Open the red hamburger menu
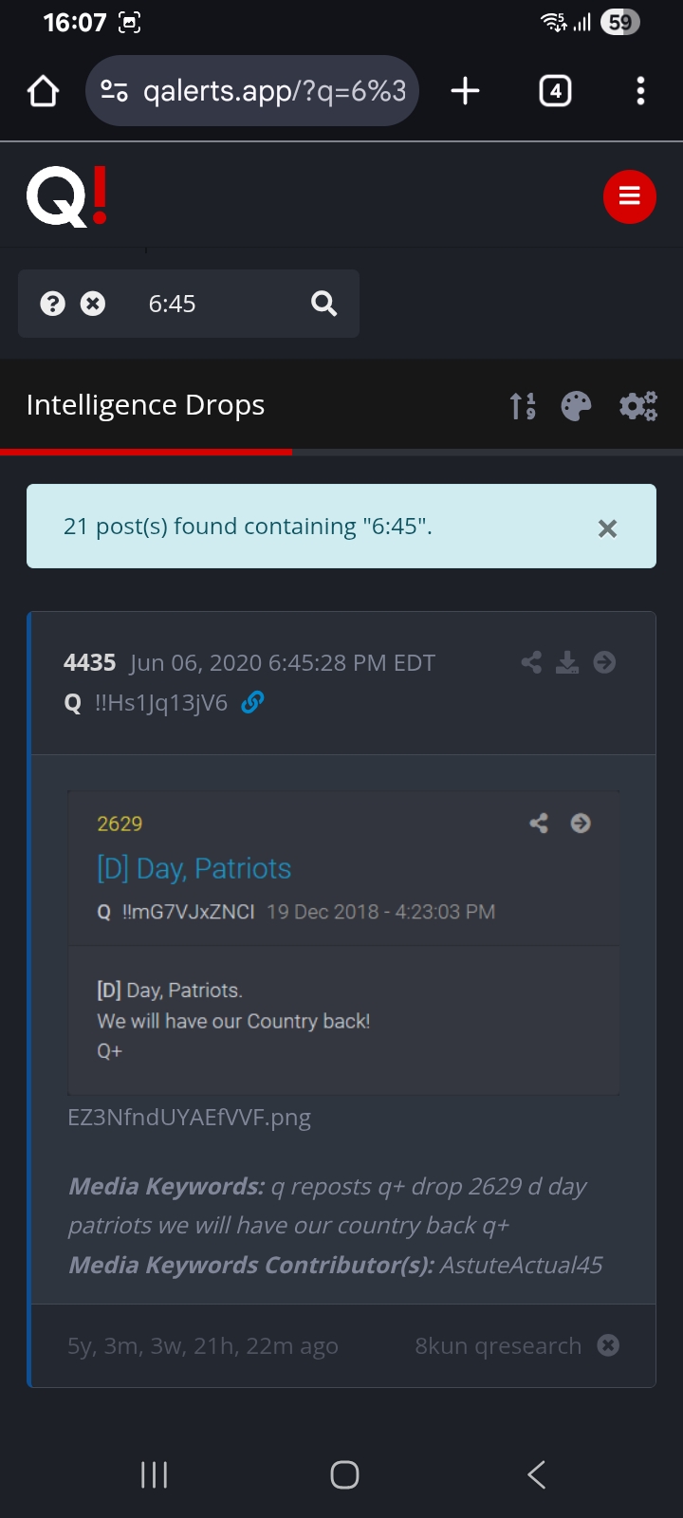 click(630, 197)
